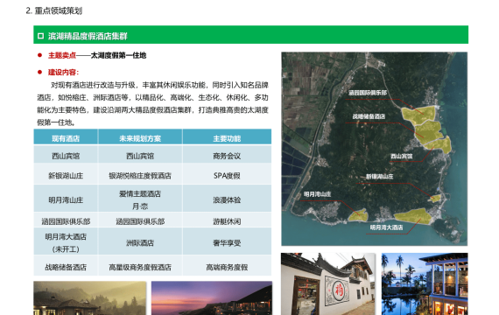Click the map label 明月湾山庄
The width and height of the screenshot is (499, 315).
point(317,194)
